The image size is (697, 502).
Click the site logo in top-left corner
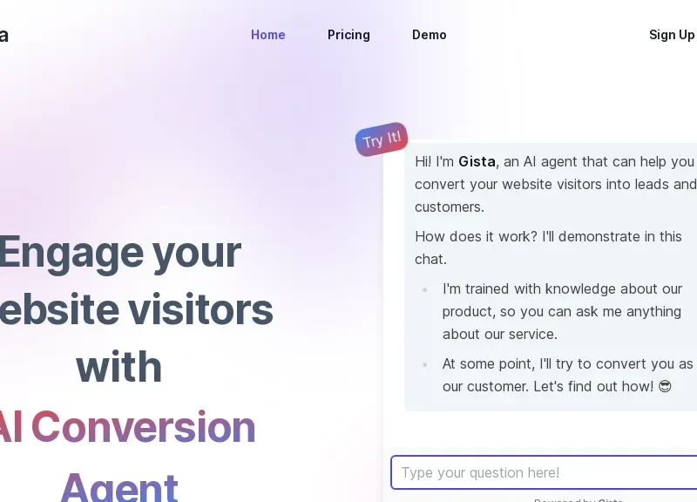point(3,35)
